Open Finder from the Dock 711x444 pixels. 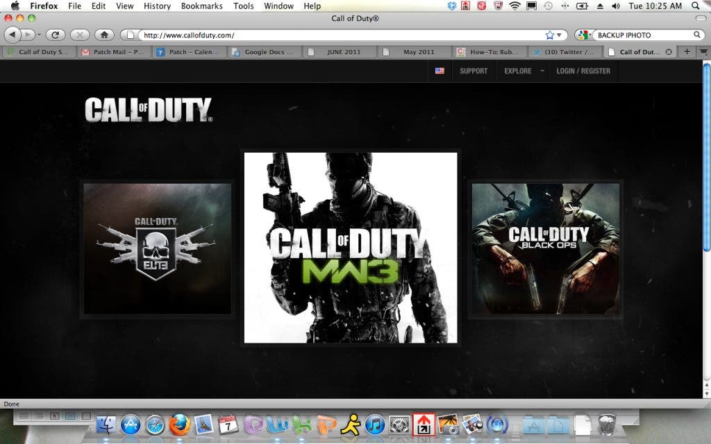tap(106, 425)
